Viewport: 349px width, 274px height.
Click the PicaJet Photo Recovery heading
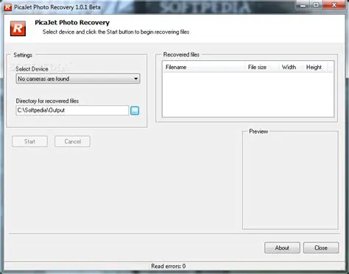pos(72,23)
